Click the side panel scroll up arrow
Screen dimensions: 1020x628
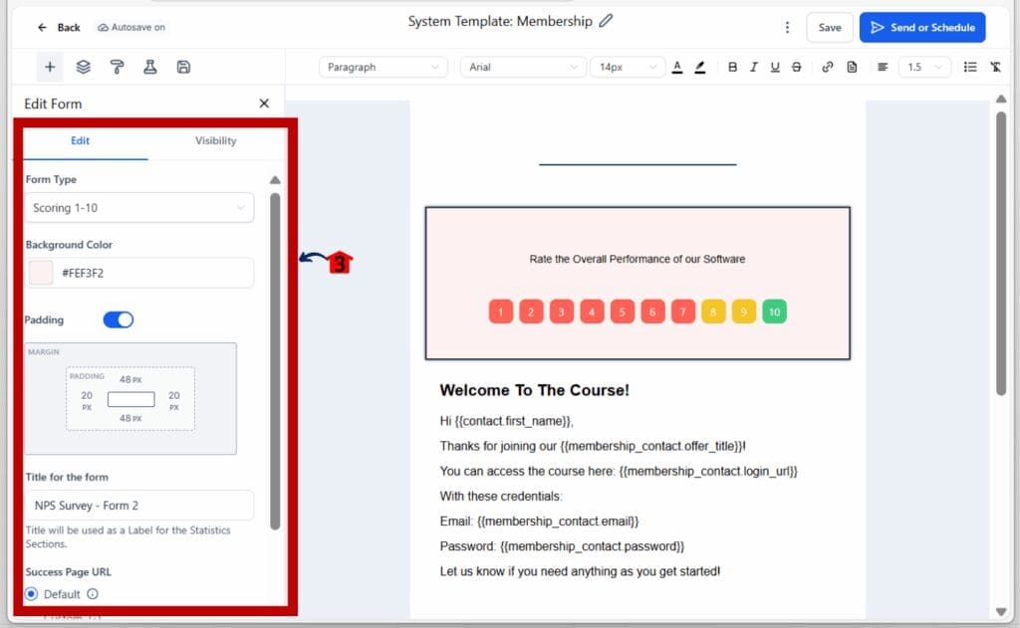pyautogui.click(x=275, y=180)
